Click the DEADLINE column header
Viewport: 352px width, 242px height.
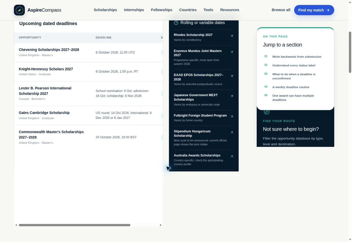coord(103,38)
